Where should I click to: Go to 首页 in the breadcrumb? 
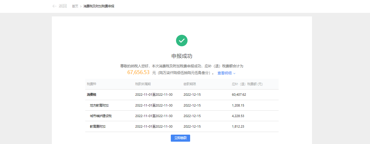[x=75, y=6]
